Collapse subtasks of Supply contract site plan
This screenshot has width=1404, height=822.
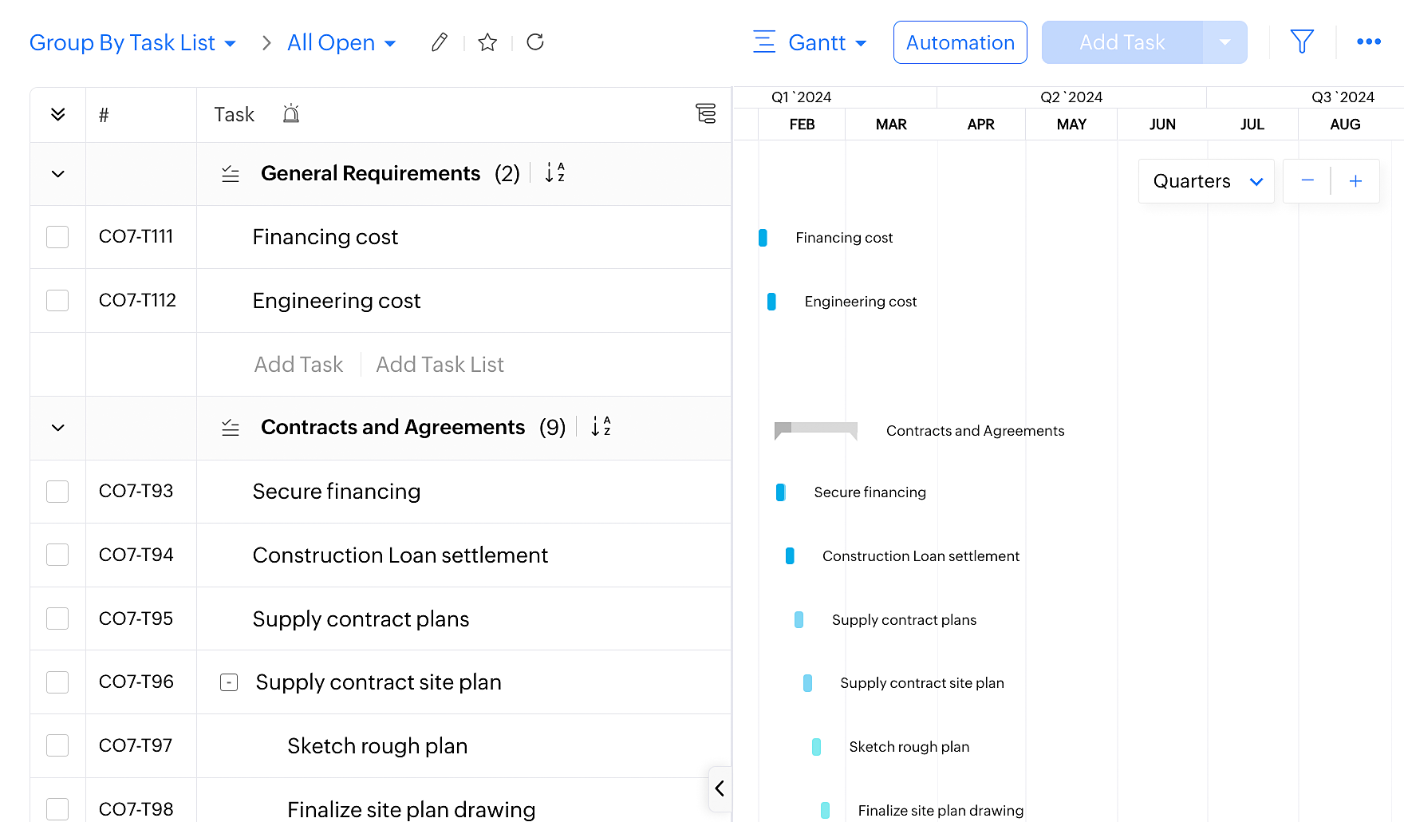[x=229, y=682]
